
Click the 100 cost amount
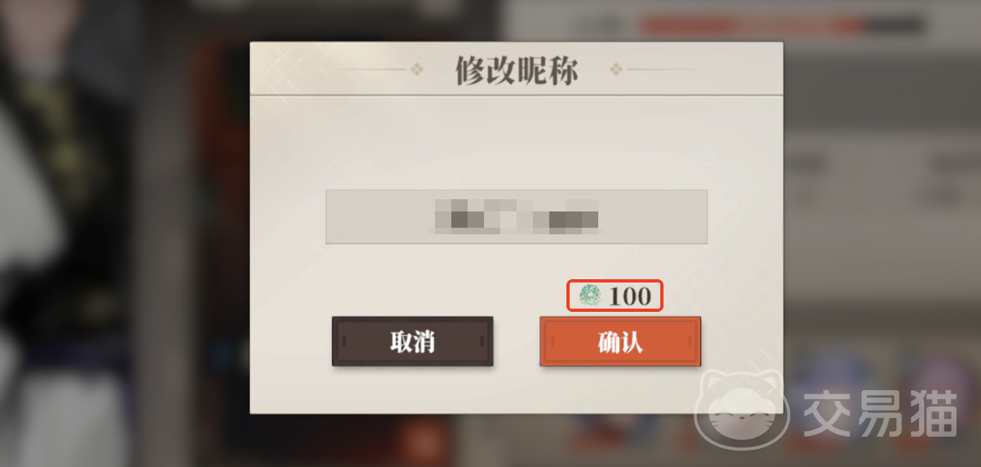click(x=630, y=296)
